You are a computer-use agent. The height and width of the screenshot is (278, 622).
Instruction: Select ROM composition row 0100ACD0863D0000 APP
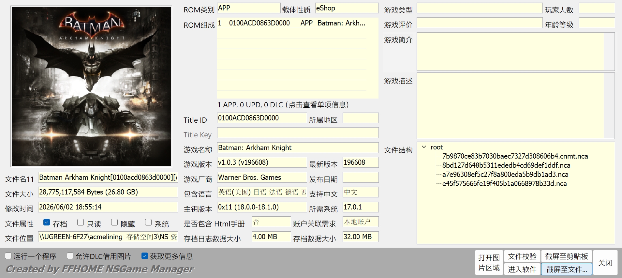(292, 23)
